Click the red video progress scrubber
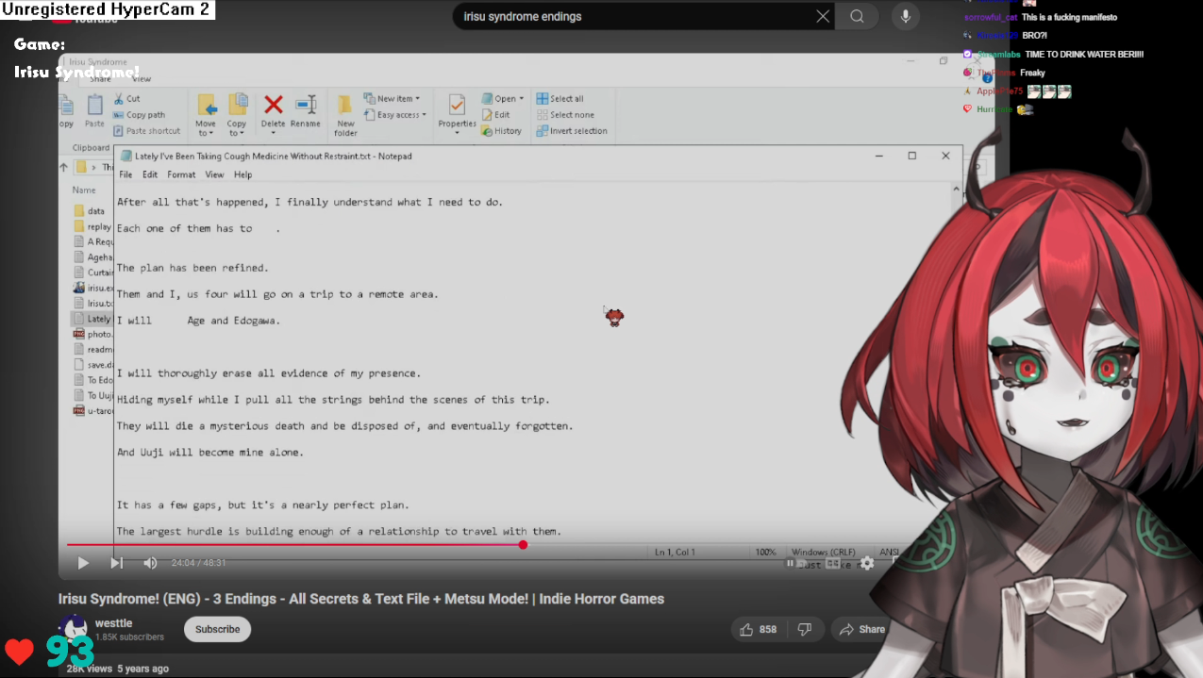 point(523,544)
